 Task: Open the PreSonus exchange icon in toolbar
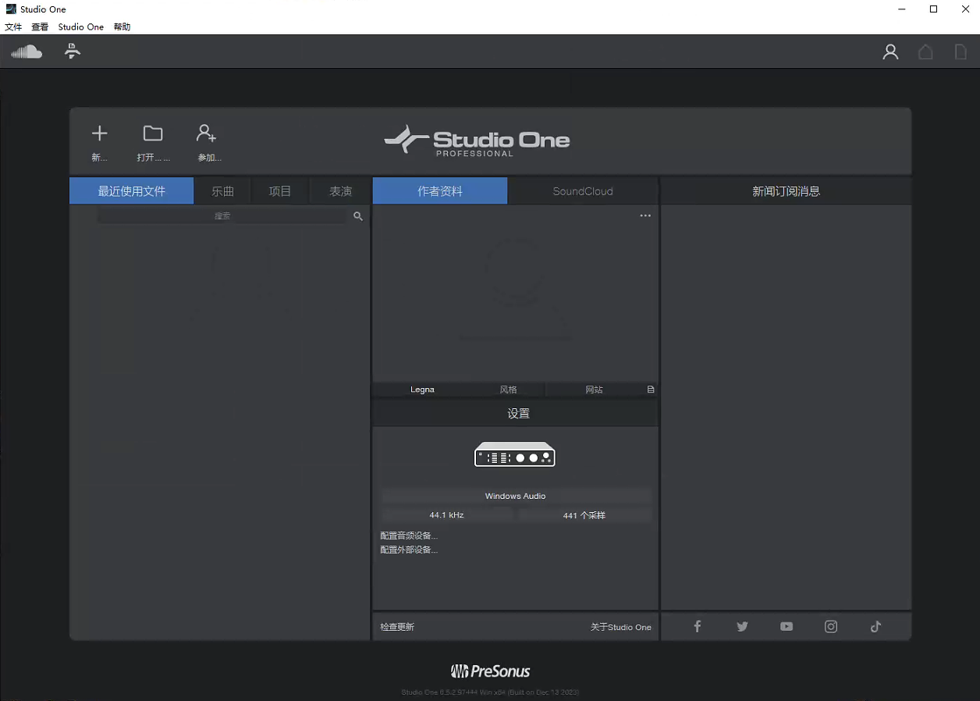click(x=73, y=52)
